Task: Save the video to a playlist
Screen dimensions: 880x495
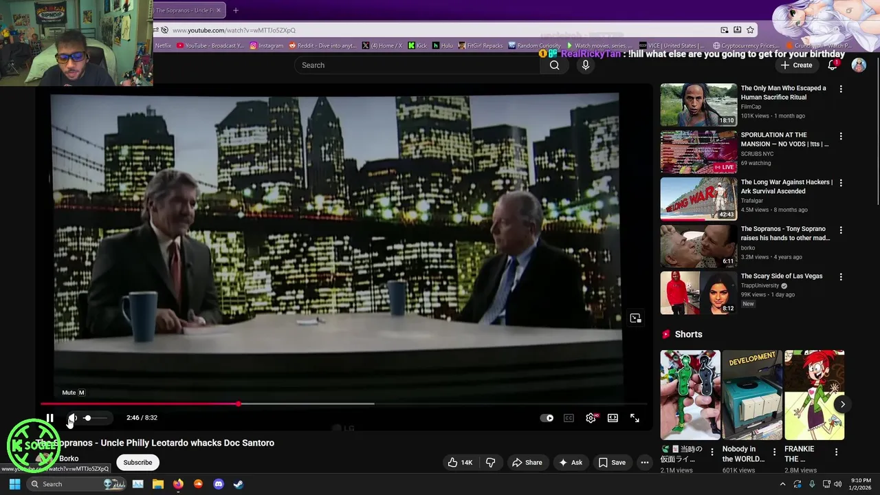Action: tap(612, 463)
